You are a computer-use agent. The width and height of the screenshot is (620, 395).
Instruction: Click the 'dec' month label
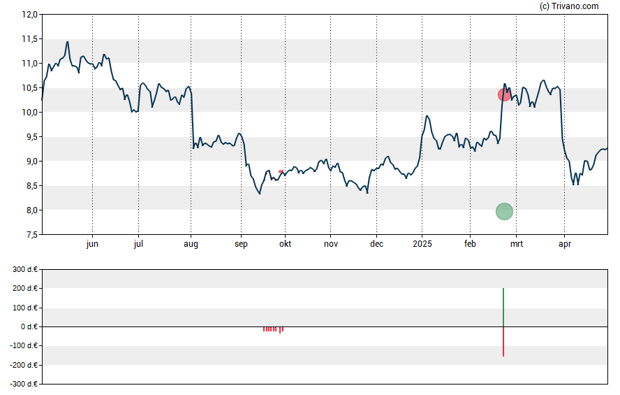376,244
